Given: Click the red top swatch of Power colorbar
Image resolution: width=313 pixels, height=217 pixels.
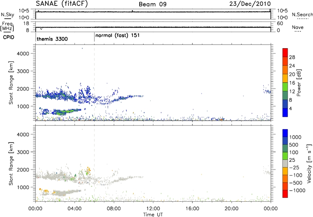Looking at the screenshot, I should 285,53.
